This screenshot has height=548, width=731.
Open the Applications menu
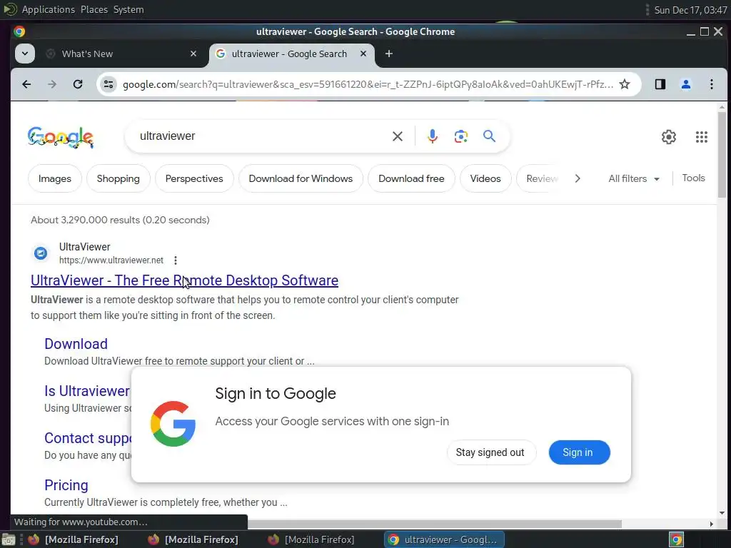[x=48, y=9]
